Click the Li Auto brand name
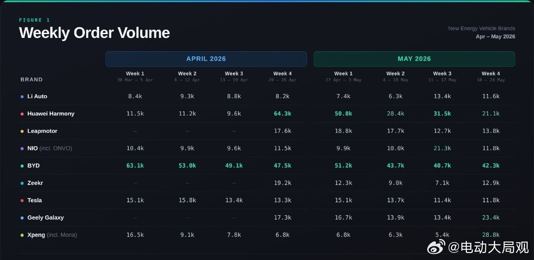This screenshot has height=260, width=534. (x=37, y=96)
